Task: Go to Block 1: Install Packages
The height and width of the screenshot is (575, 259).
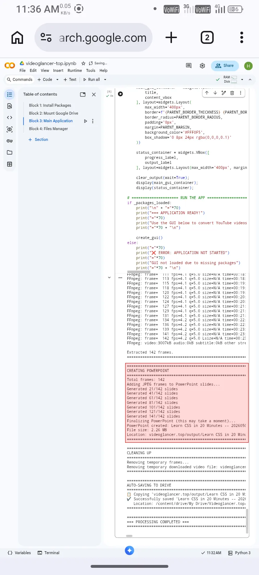Action: pyautogui.click(x=50, y=105)
